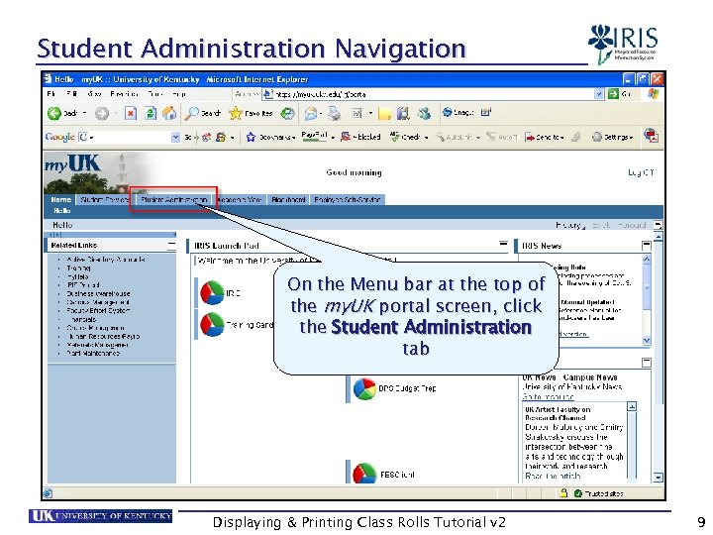Click the address bar URL field

point(428,94)
